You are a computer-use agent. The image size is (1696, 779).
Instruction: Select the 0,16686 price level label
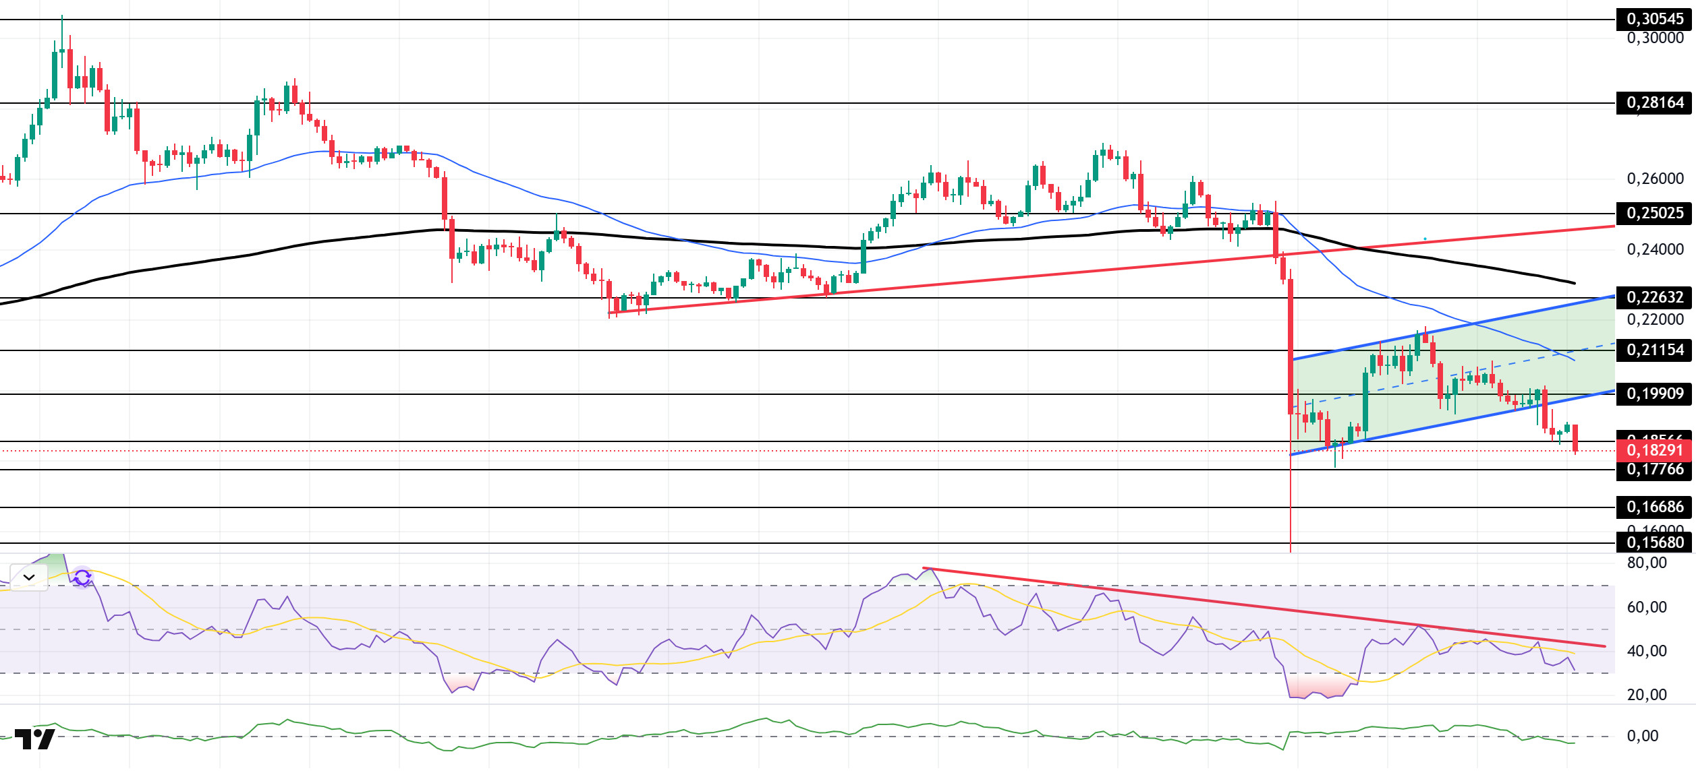[x=1653, y=507]
